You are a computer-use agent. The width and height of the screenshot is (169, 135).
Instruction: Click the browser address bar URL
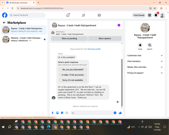[x=42, y=8]
